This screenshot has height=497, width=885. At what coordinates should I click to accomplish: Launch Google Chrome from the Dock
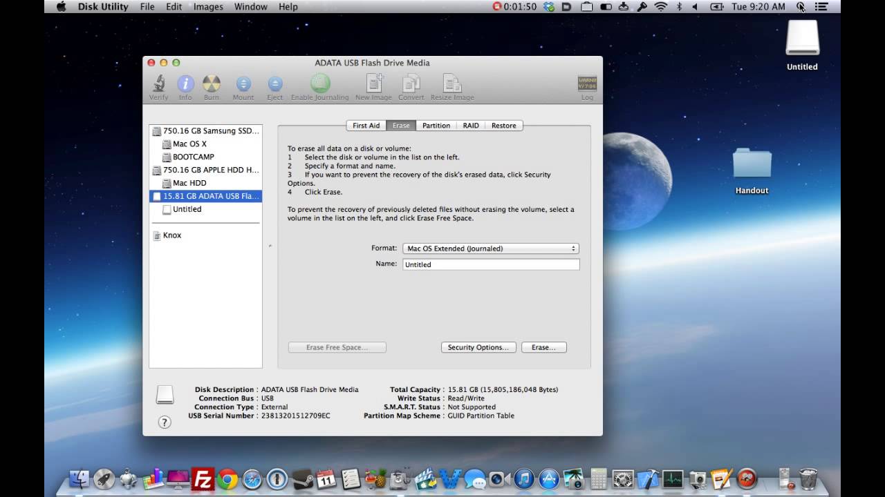(227, 478)
